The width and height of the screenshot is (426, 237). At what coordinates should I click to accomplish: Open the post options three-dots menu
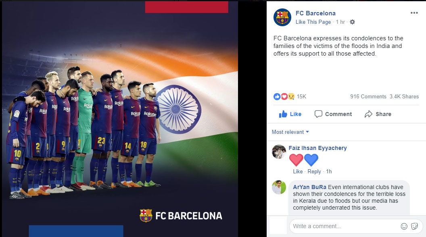pos(414,13)
